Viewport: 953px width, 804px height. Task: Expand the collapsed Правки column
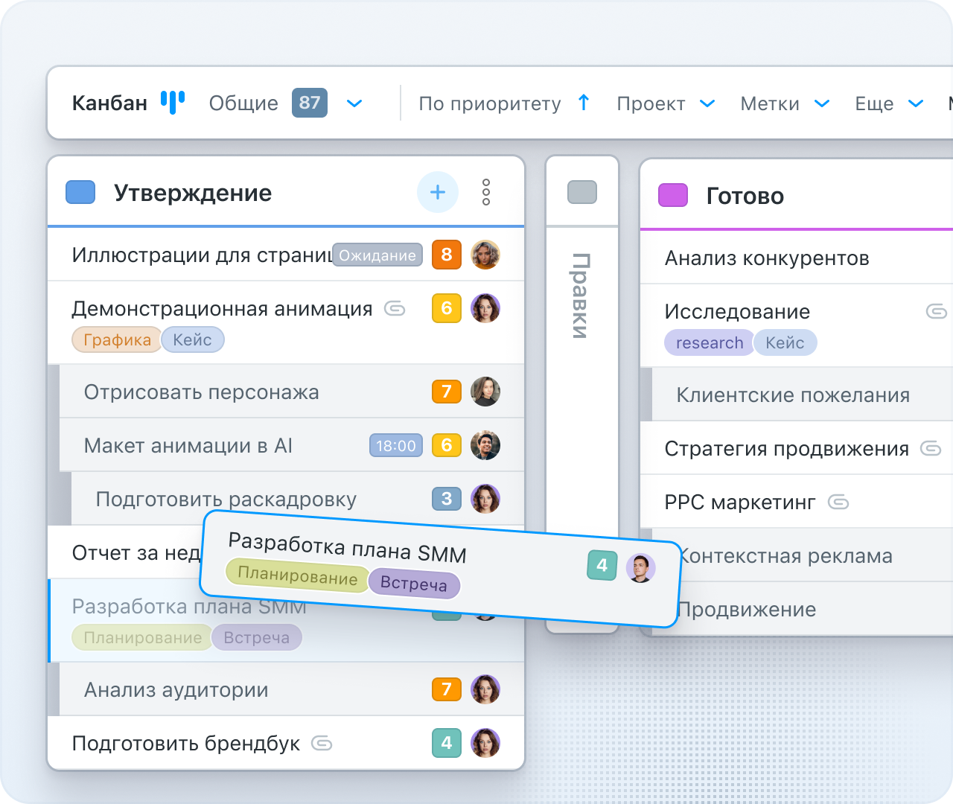point(582,298)
